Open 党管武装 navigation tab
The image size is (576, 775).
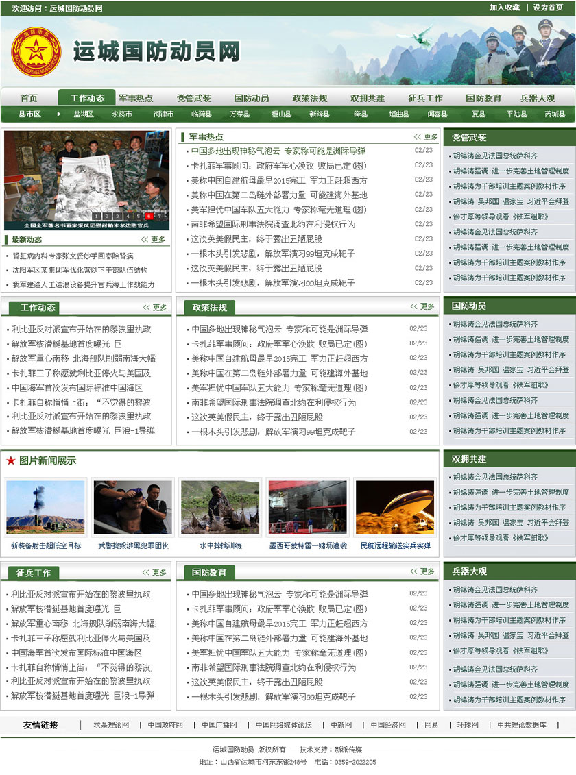click(x=194, y=98)
